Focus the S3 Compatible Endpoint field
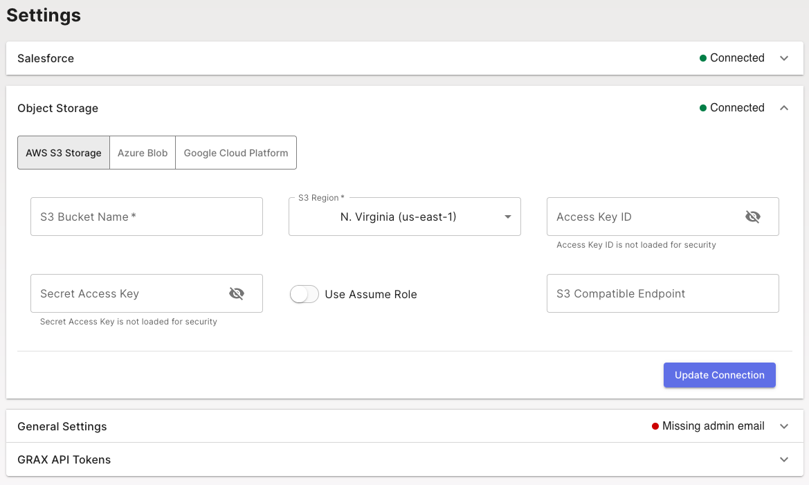Image resolution: width=809 pixels, height=485 pixels. [662, 293]
